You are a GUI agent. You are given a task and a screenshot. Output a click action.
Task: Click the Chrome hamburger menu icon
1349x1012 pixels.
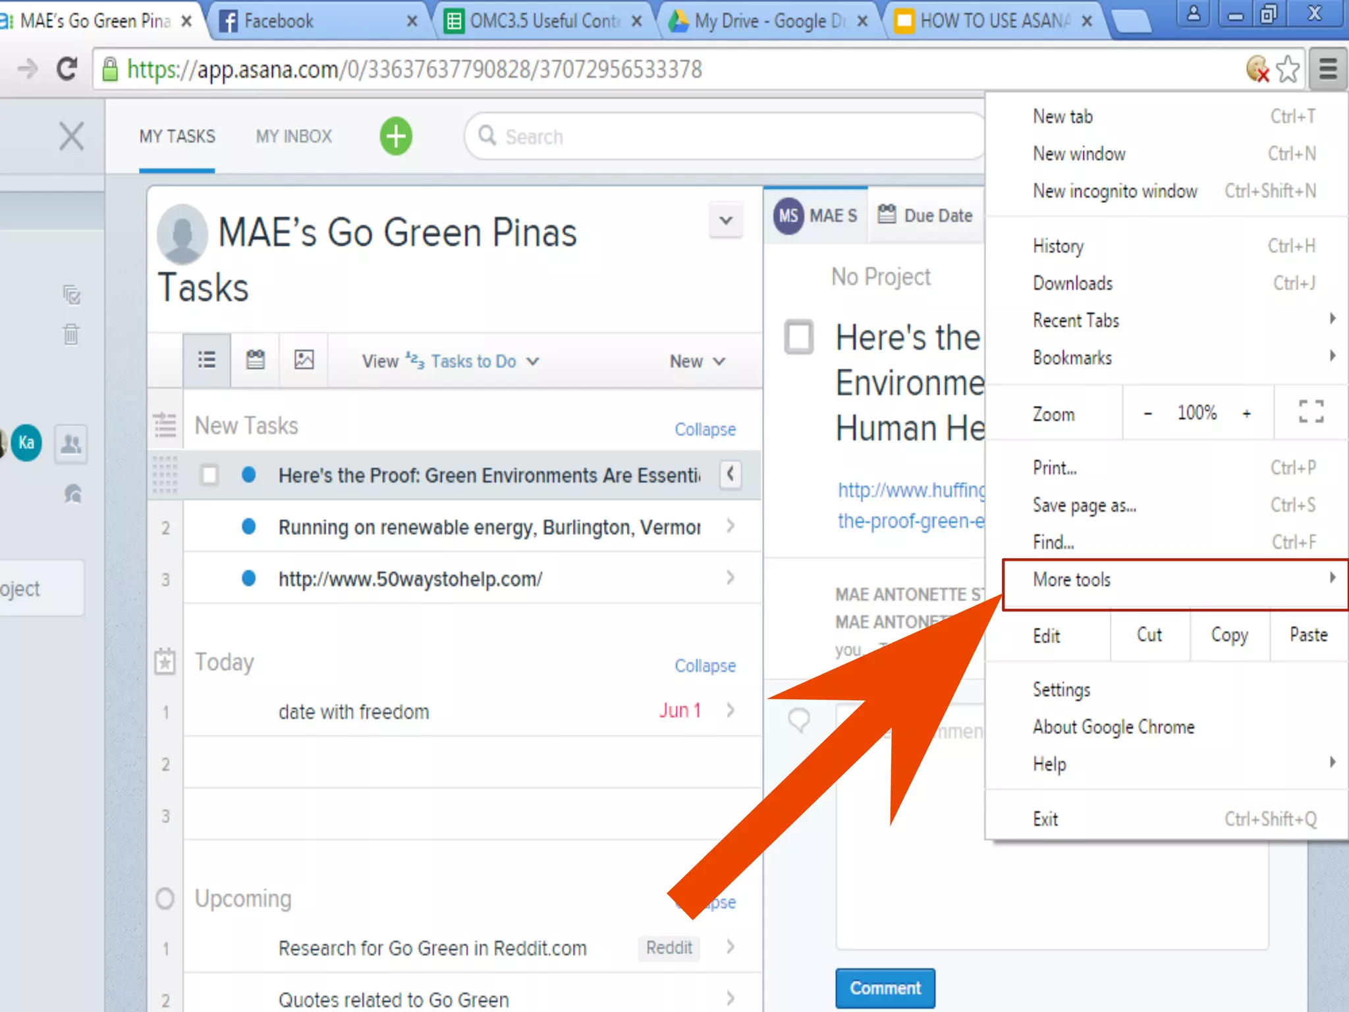pos(1328,69)
